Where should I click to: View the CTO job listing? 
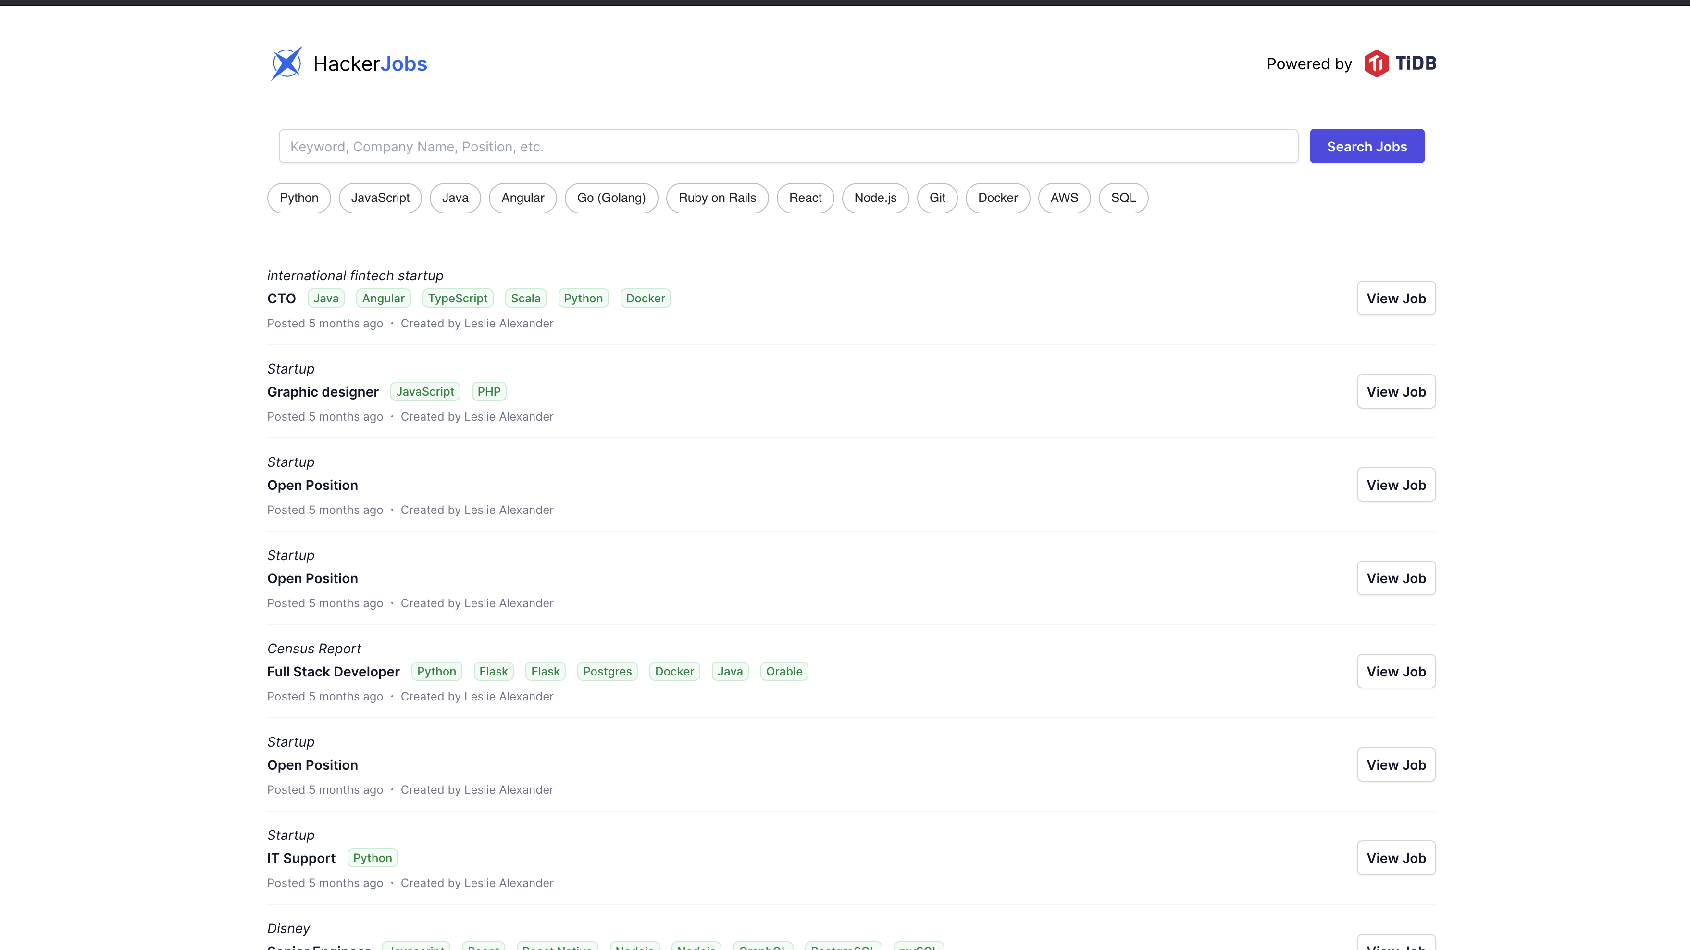coord(1395,299)
